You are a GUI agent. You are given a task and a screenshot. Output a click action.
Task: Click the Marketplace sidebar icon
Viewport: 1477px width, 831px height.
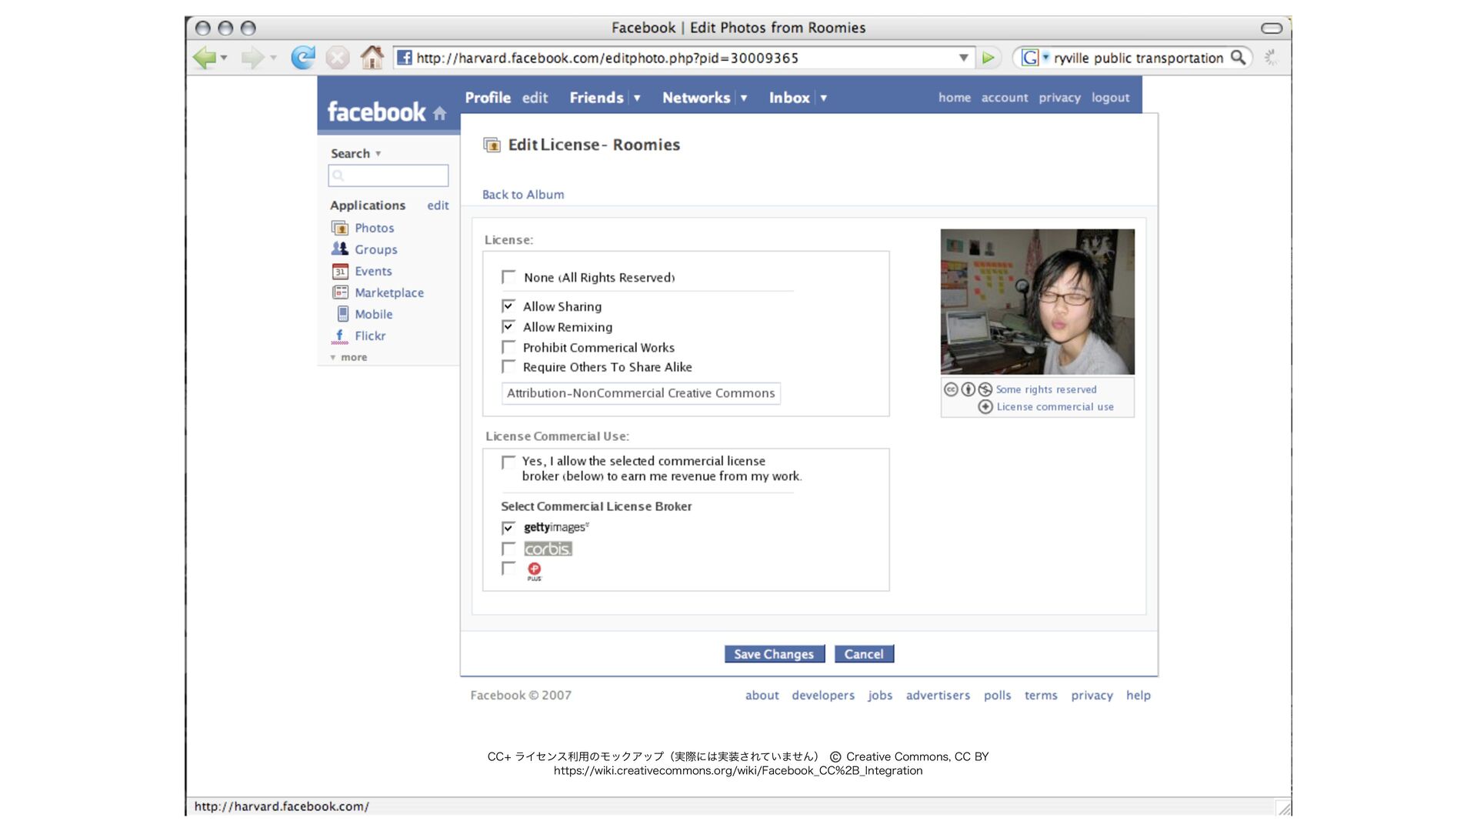pyautogui.click(x=340, y=292)
